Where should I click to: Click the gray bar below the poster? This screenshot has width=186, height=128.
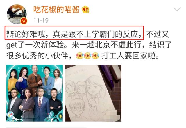coord(46,127)
